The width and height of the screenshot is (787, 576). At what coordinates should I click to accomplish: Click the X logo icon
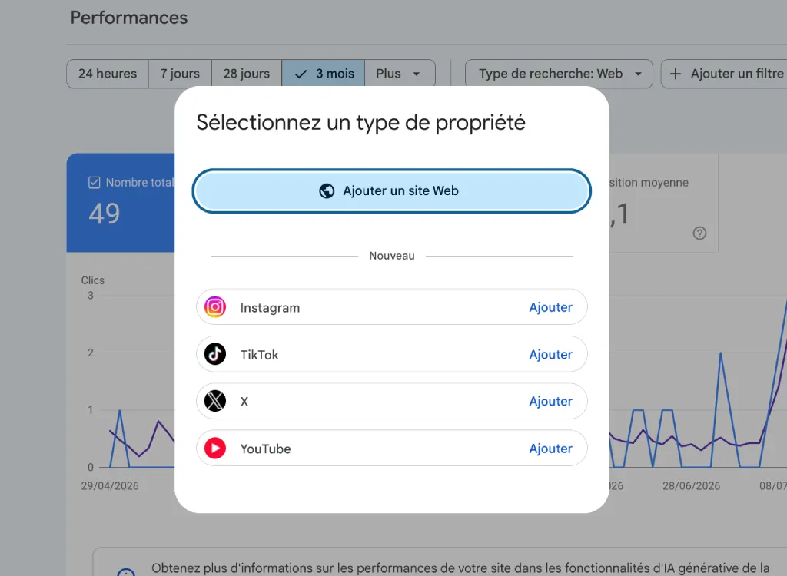click(x=215, y=401)
